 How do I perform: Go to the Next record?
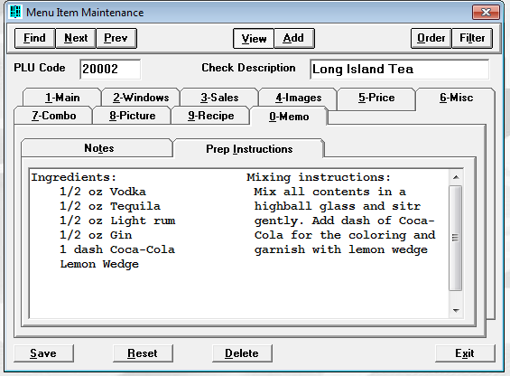pos(76,38)
